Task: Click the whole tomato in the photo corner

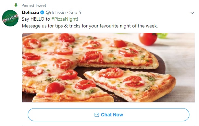Action: [x=148, y=39]
